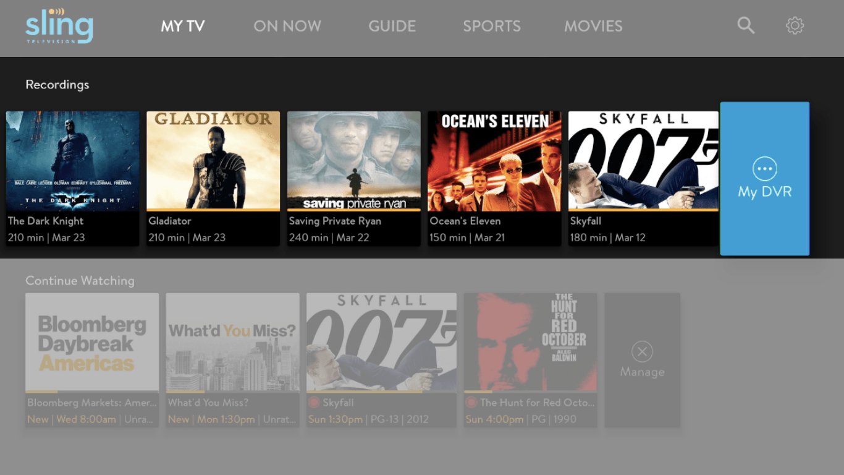Switch to the ON NOW tab

[x=287, y=26]
